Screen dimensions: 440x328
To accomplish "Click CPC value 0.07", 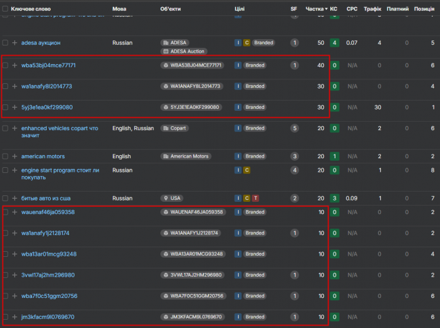I will coord(351,43).
